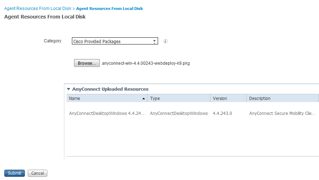Viewport: 319px width, 180px height.
Task: Click the version value 4.4.243.0
Action: [223, 113]
